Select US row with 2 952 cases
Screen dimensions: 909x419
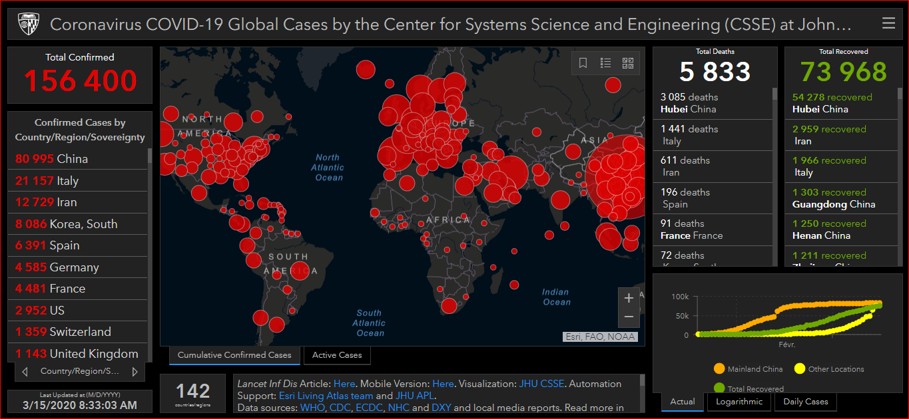(x=77, y=311)
